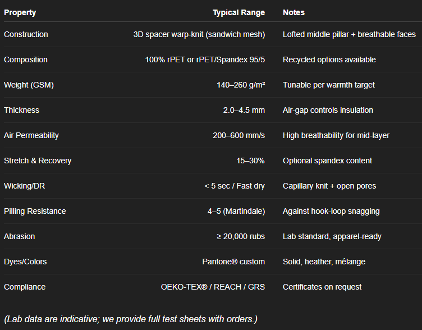Viewport: 422px width, 330px height.
Task: Select the Construction row label
Action: pos(26,34)
